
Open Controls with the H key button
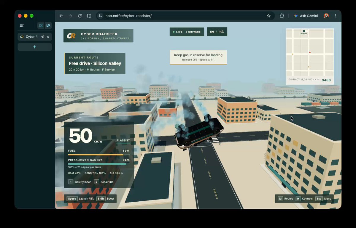coord(304,198)
